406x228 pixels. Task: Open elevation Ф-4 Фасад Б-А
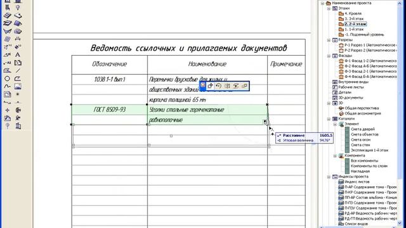[370, 77]
